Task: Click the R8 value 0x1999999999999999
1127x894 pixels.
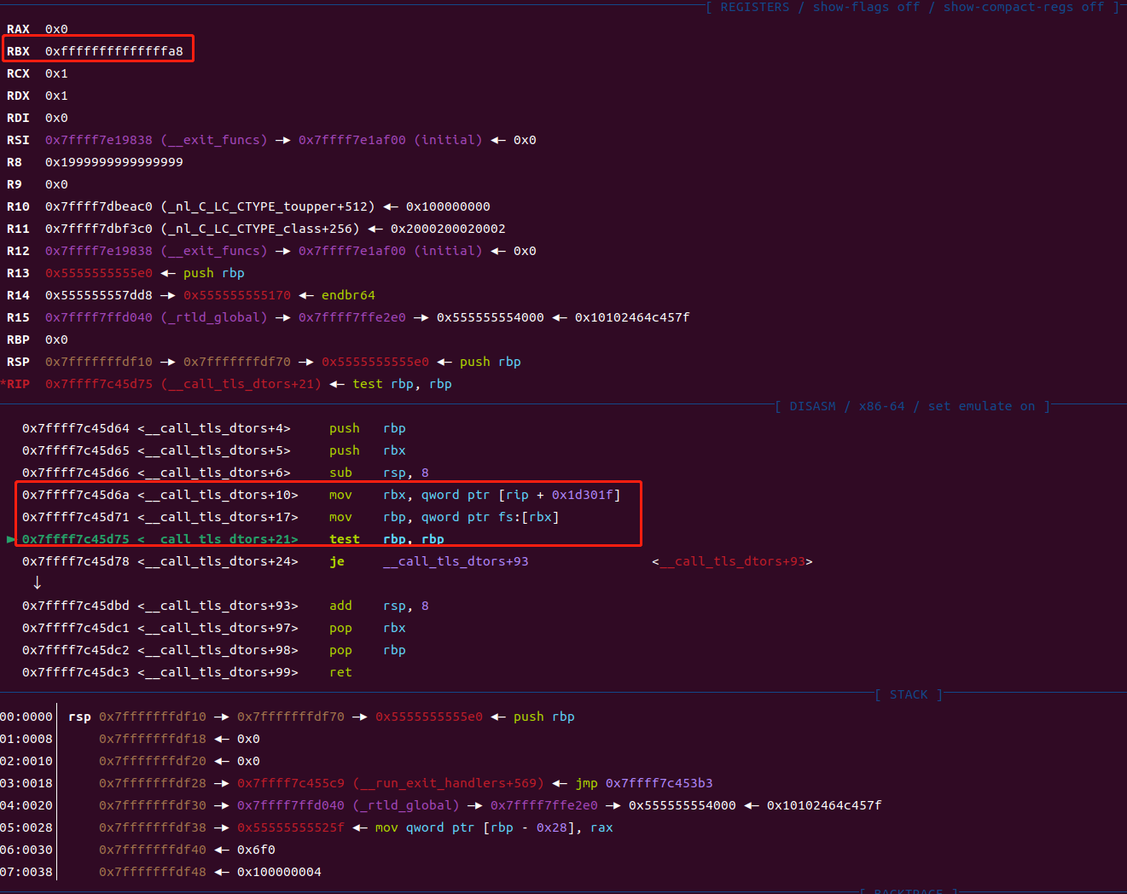Action: click(114, 162)
